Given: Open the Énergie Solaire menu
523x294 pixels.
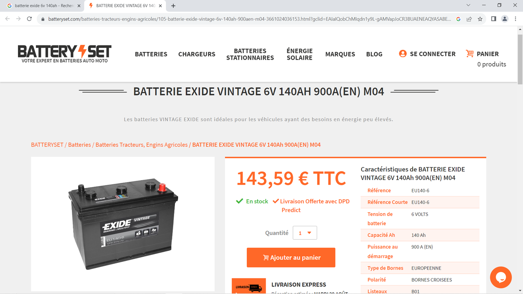Looking at the screenshot, I should point(299,54).
